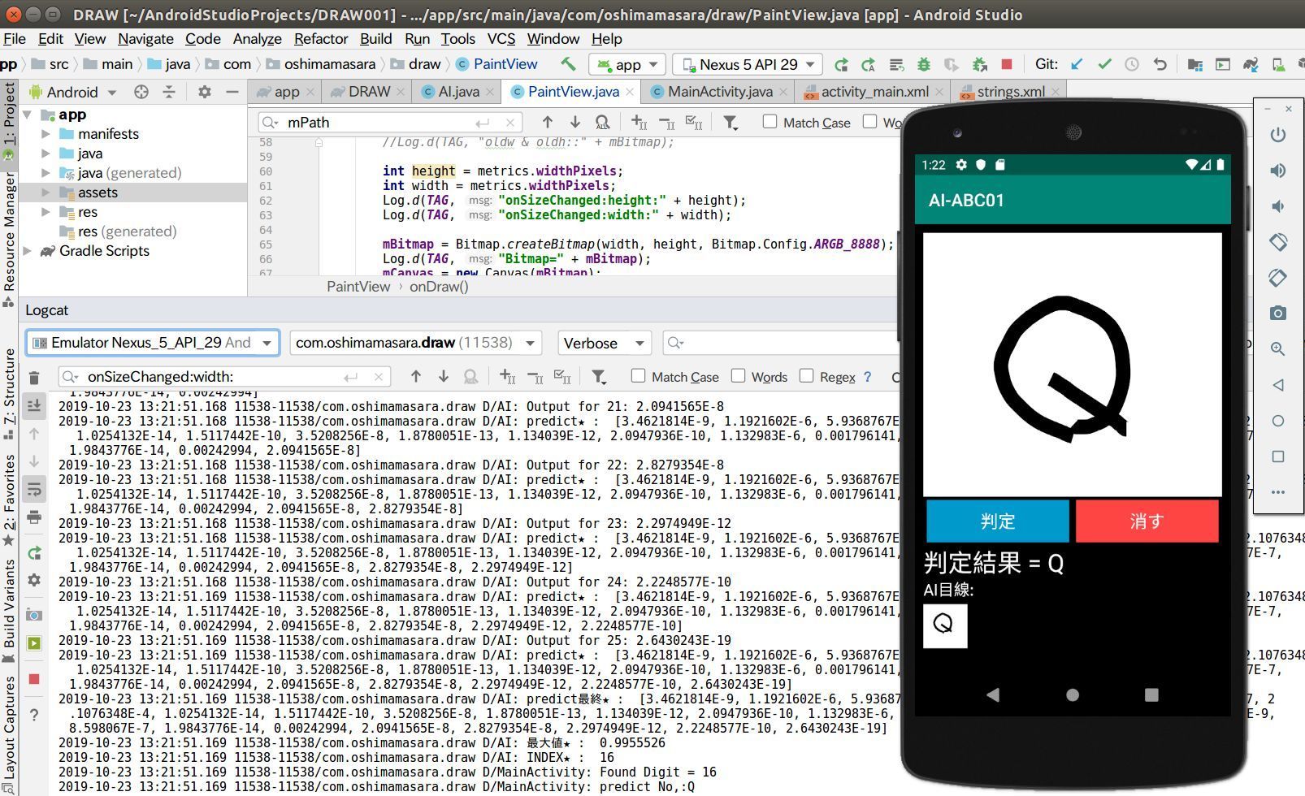Restart logcat with green arrow icon

point(34,553)
